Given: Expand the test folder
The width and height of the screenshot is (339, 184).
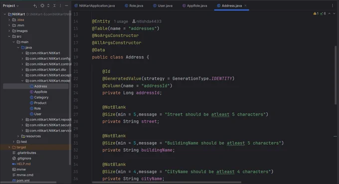Looking at the screenshot, I should (13, 142).
